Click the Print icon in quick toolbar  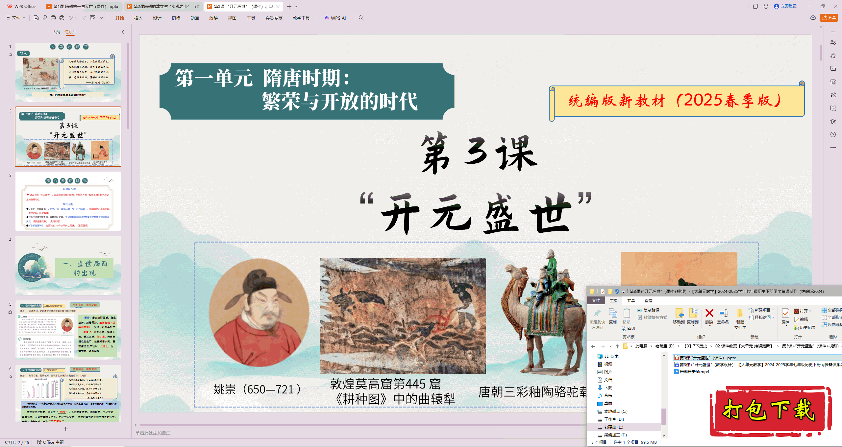(x=53, y=18)
